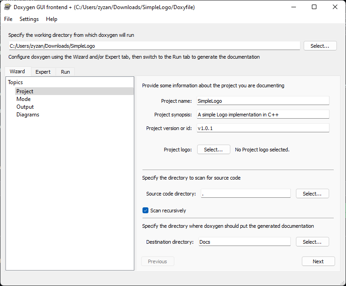Focus the Project name field

263,101
